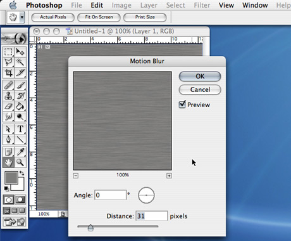The width and height of the screenshot is (291, 241).
Task: Select the History Brush tool
Action: tap(20, 96)
